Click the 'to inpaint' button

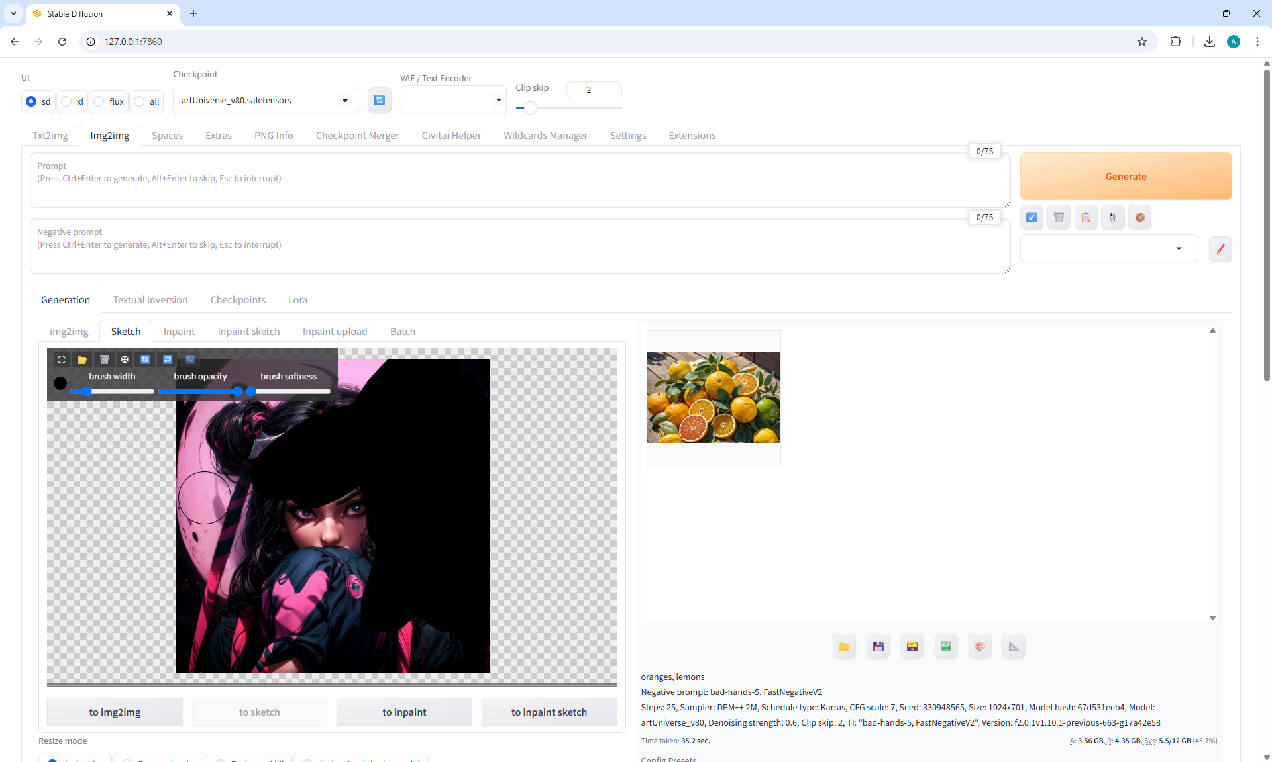[404, 712]
